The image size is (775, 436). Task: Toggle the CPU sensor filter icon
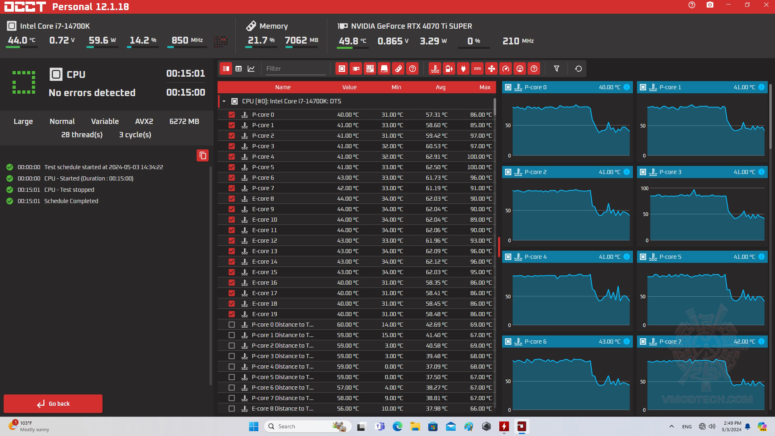click(341, 69)
